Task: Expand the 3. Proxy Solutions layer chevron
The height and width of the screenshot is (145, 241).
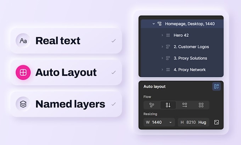Action: pyautogui.click(x=162, y=58)
